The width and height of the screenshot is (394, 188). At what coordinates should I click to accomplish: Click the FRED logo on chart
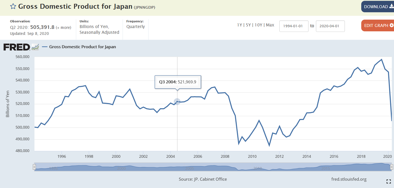17,47
